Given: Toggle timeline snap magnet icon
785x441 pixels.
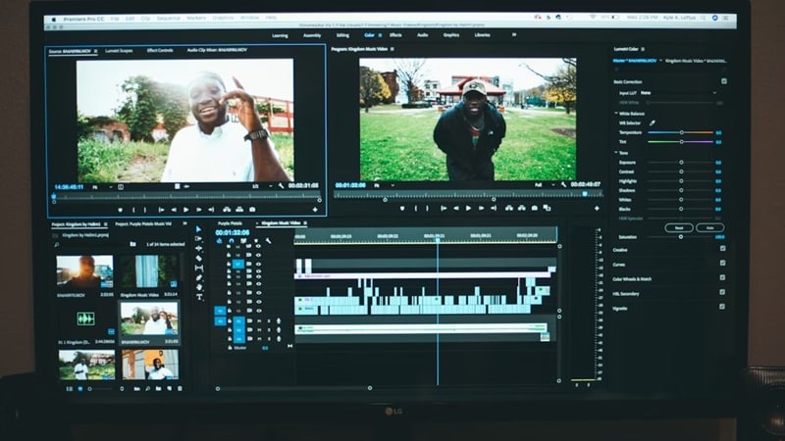Looking at the screenshot, I should pyautogui.click(x=232, y=241).
